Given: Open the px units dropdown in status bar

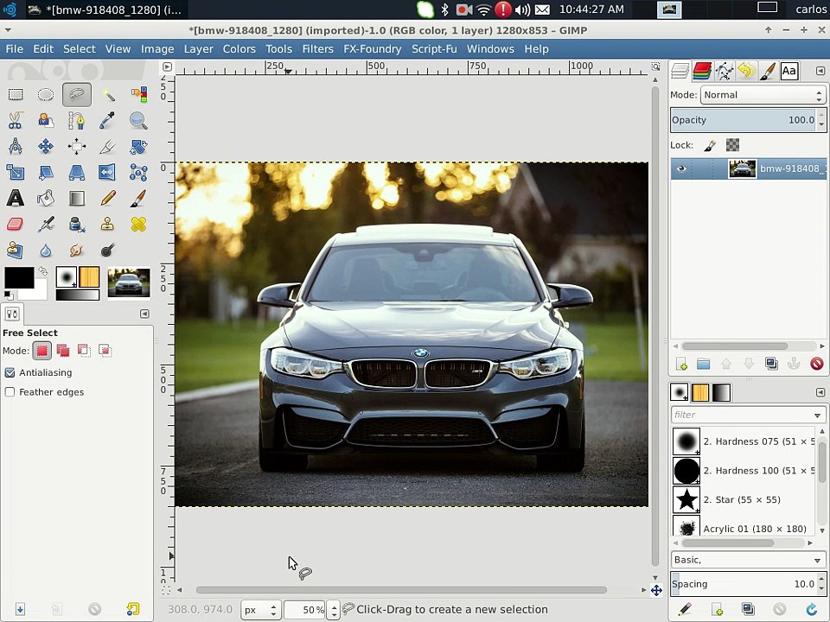Looking at the screenshot, I should (x=259, y=610).
